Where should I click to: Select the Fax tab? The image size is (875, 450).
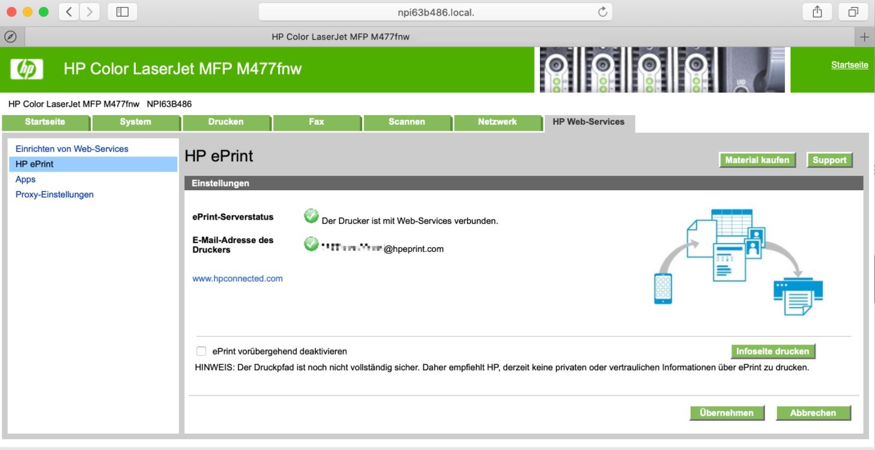[316, 122]
